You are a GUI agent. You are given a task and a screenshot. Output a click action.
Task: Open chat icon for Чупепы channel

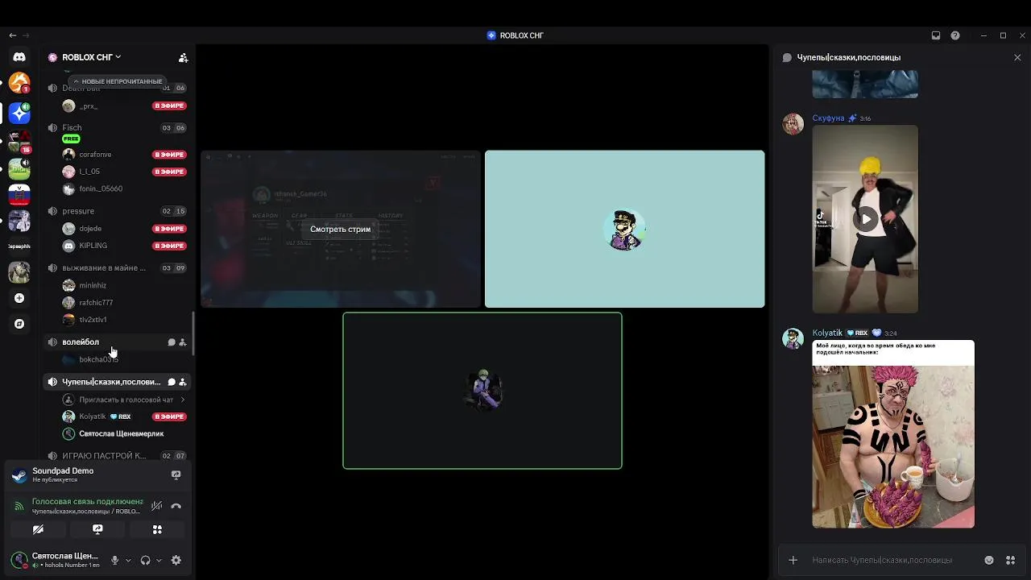[x=171, y=382]
